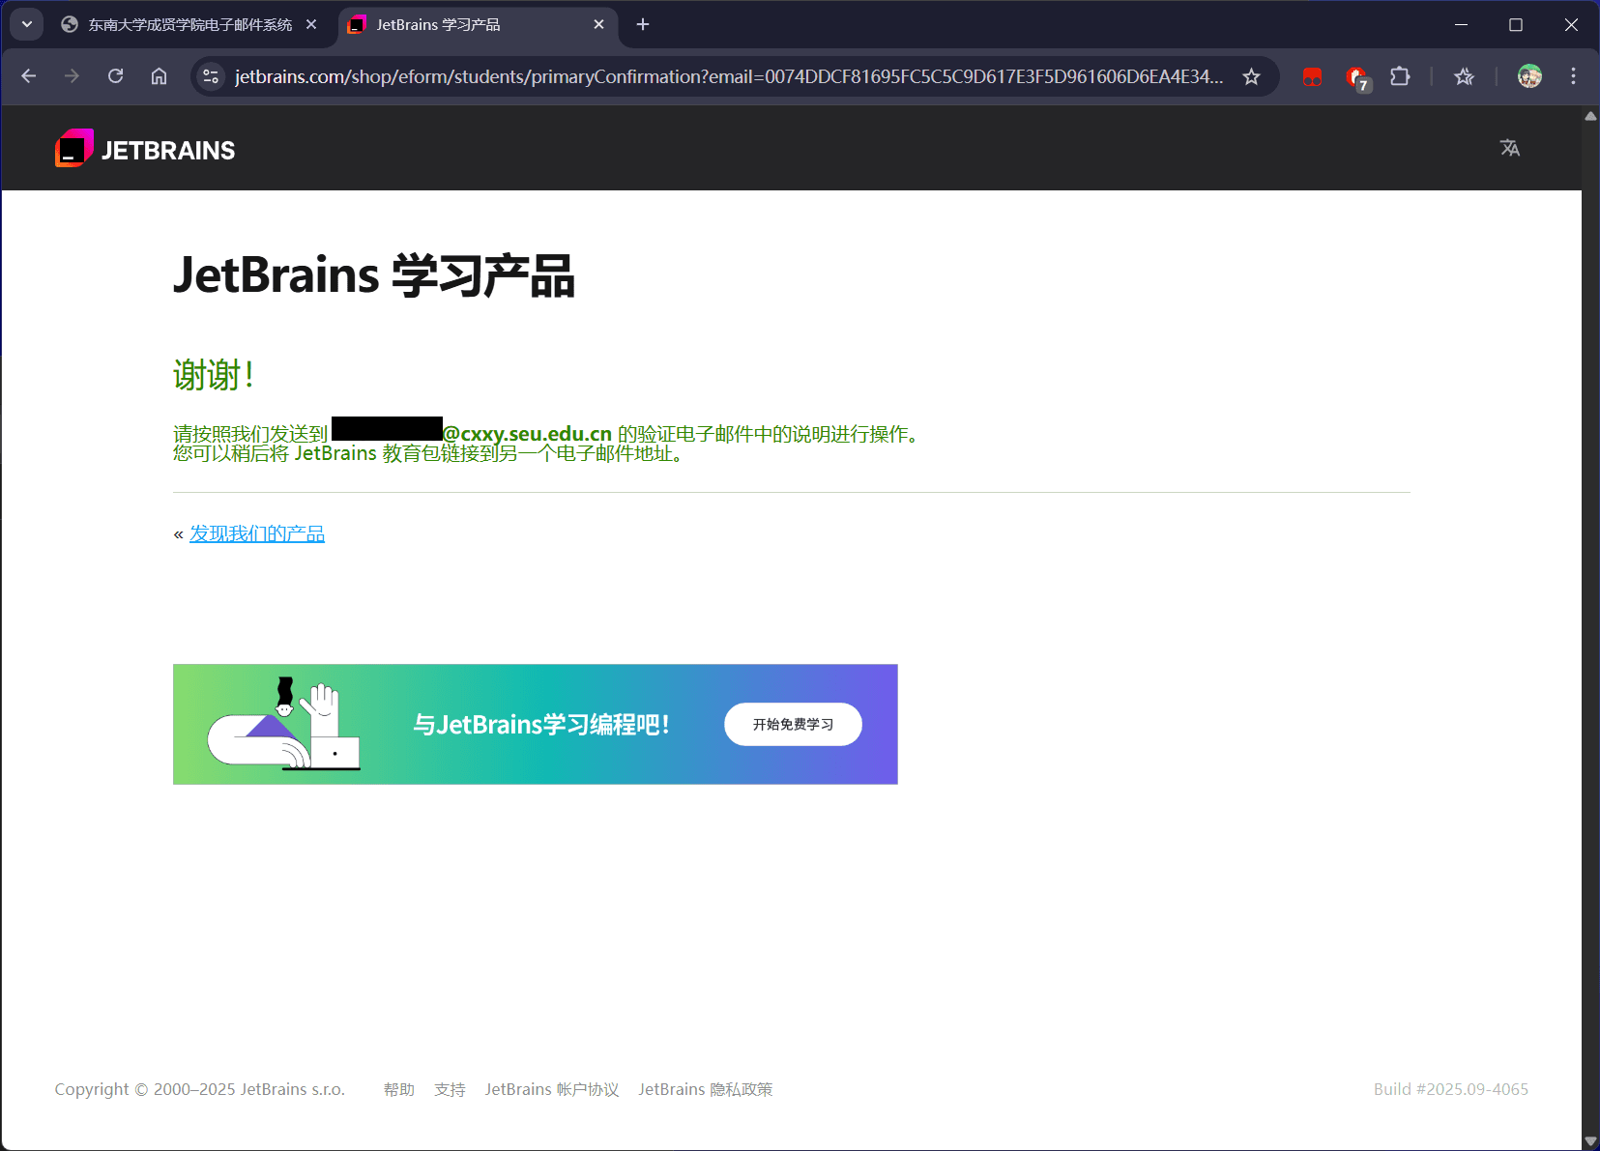The width and height of the screenshot is (1600, 1151).
Task: Click the 发现我们的产品 link
Action: tap(257, 533)
